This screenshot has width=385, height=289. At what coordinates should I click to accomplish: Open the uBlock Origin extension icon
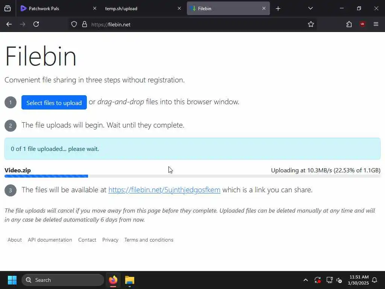pos(362,24)
